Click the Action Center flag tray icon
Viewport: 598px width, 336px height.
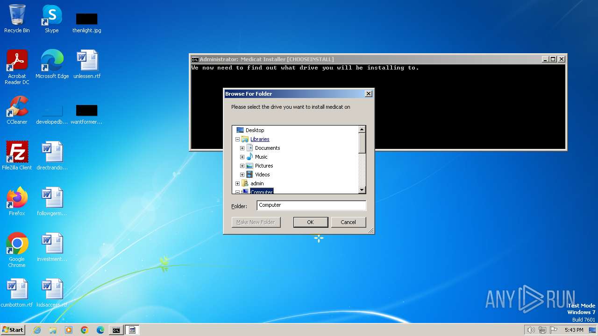554,330
